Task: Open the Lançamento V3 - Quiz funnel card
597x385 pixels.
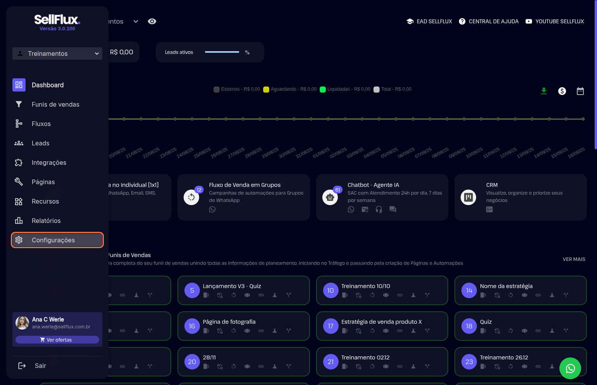Action: click(243, 290)
